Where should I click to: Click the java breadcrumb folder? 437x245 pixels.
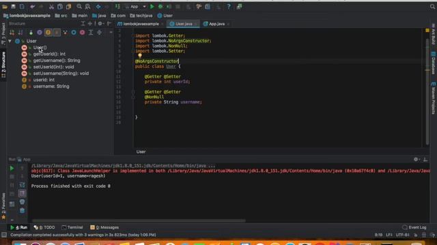(99, 16)
